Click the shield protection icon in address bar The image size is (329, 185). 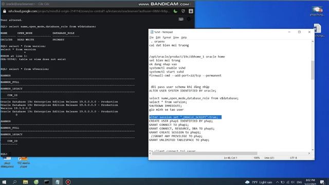tap(183, 11)
